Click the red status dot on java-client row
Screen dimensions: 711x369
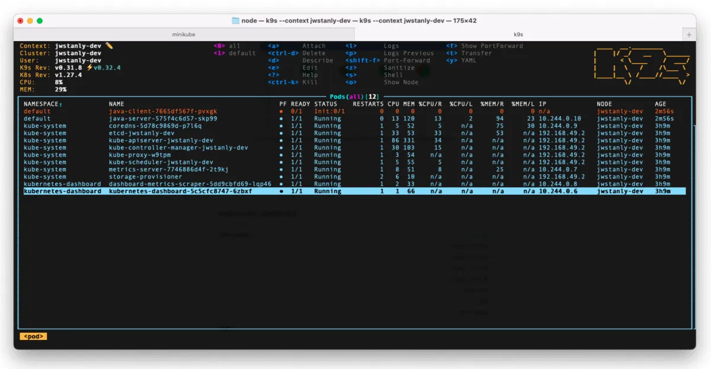click(x=281, y=111)
